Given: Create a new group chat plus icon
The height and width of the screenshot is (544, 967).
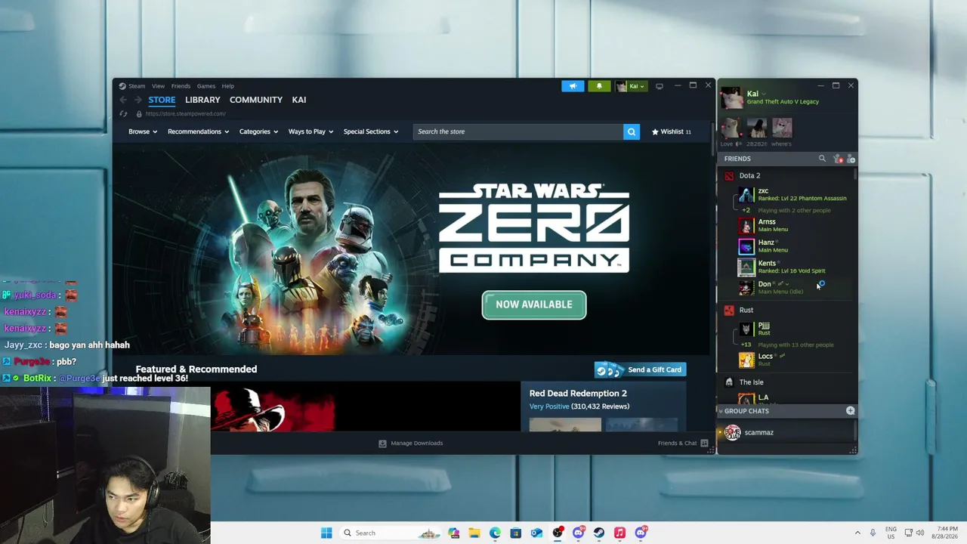Looking at the screenshot, I should tap(851, 411).
